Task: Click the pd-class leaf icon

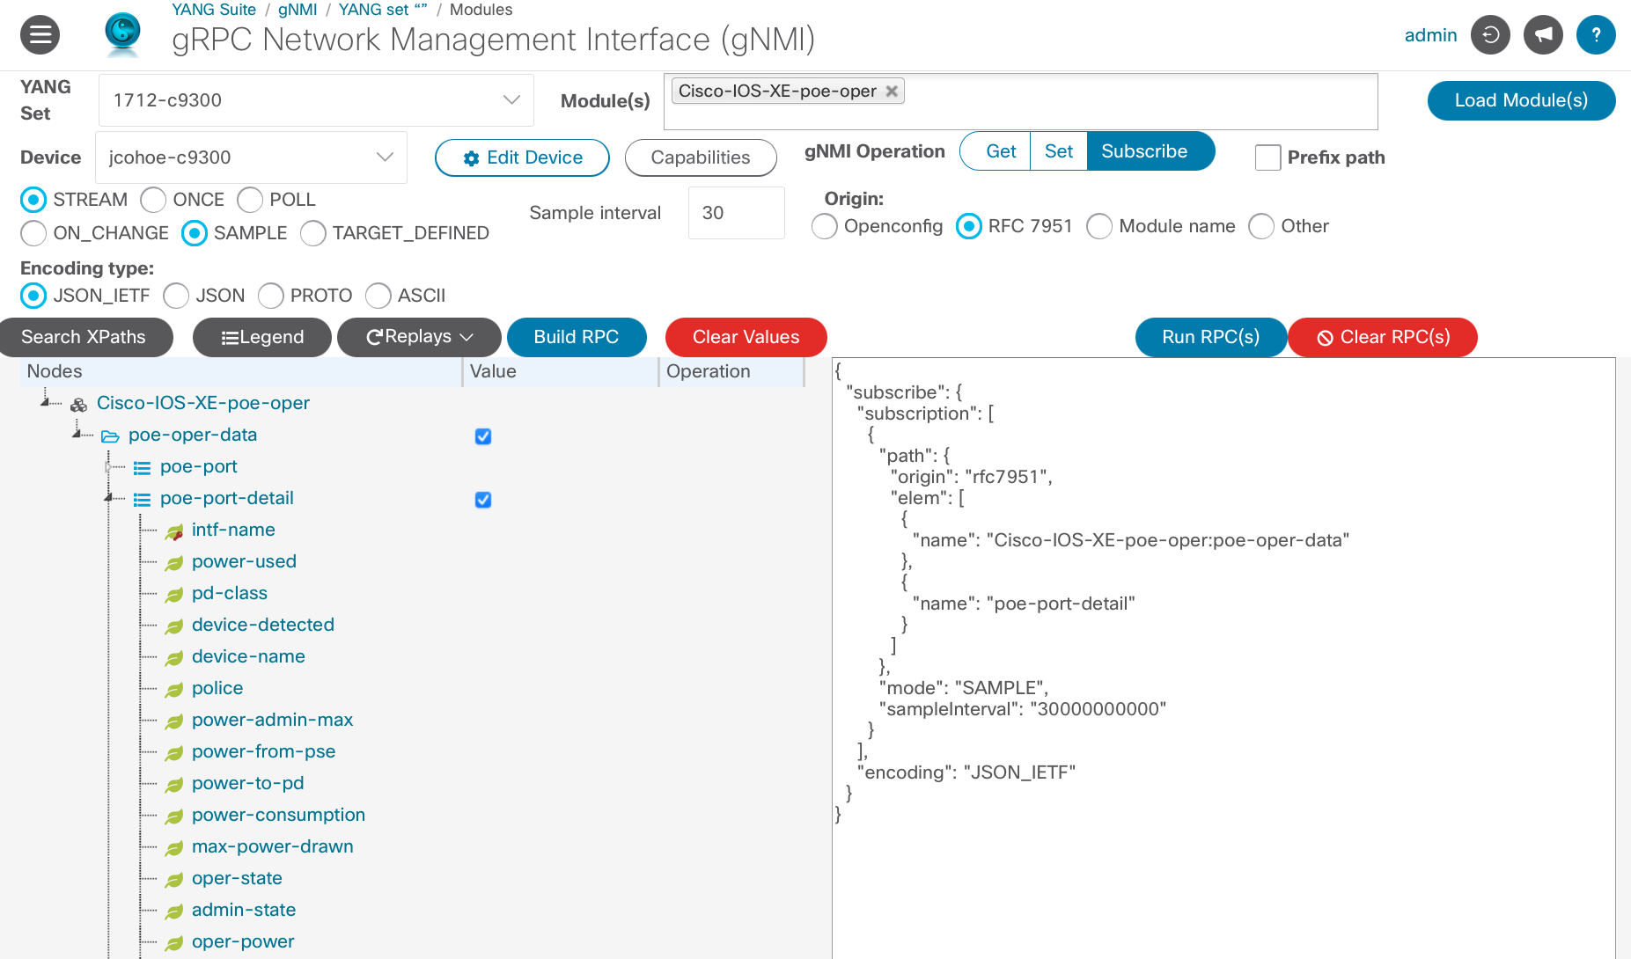Action: (174, 595)
